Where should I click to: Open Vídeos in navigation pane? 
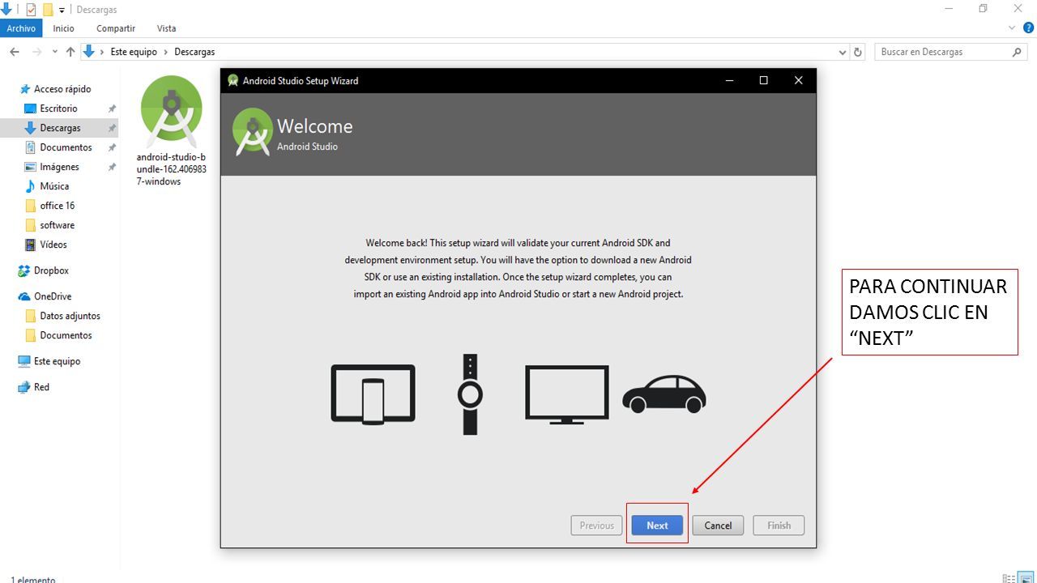tap(53, 245)
